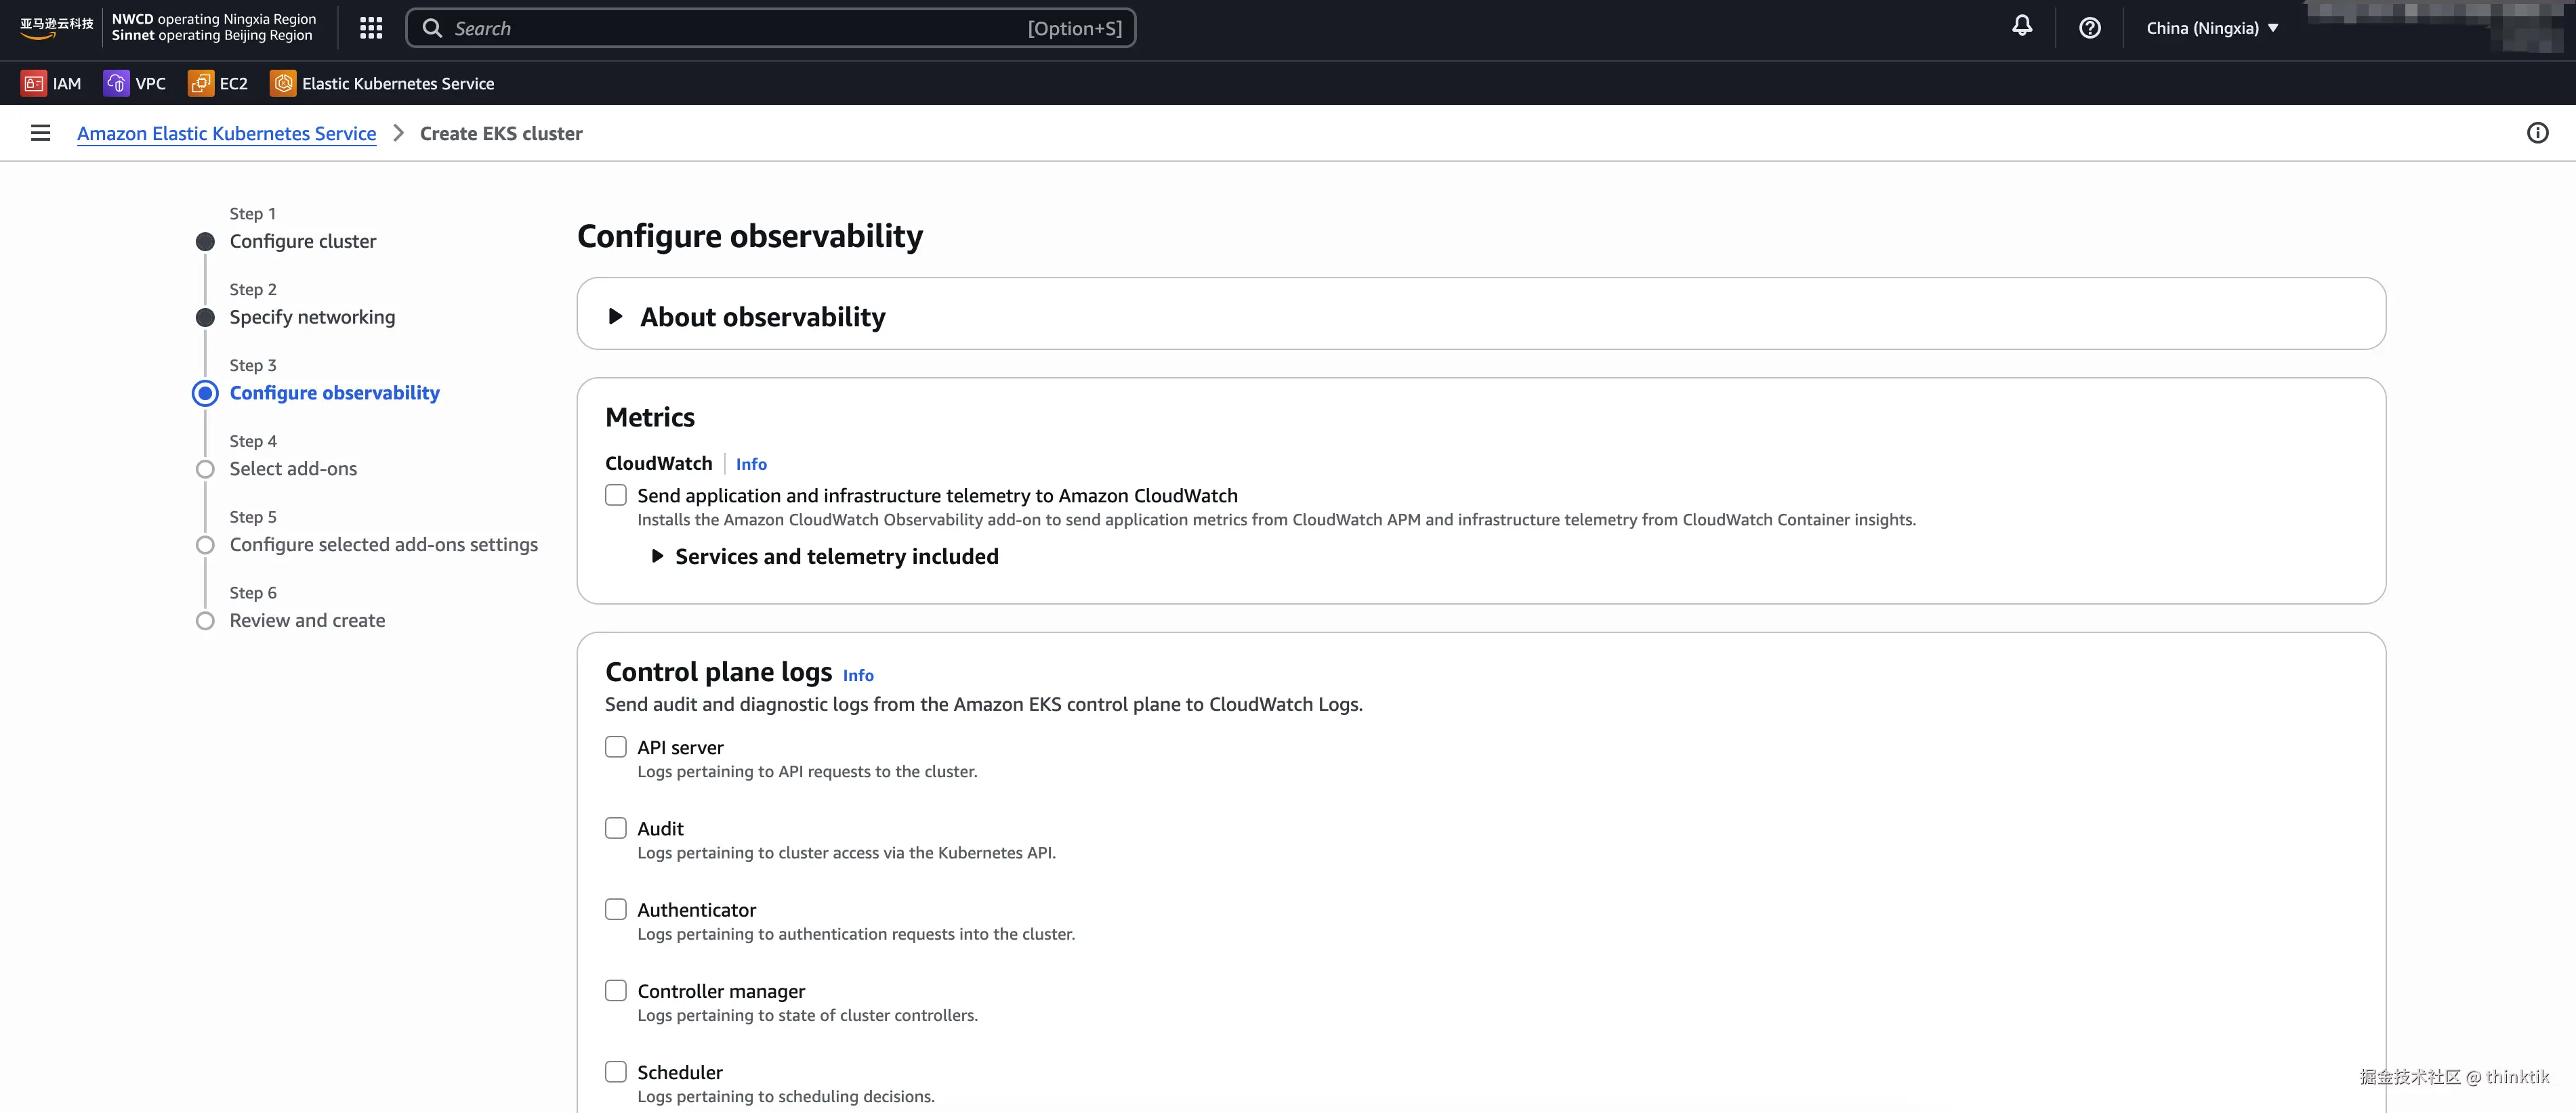The height and width of the screenshot is (1113, 2576).
Task: Open the help question mark icon
Action: 2089,28
